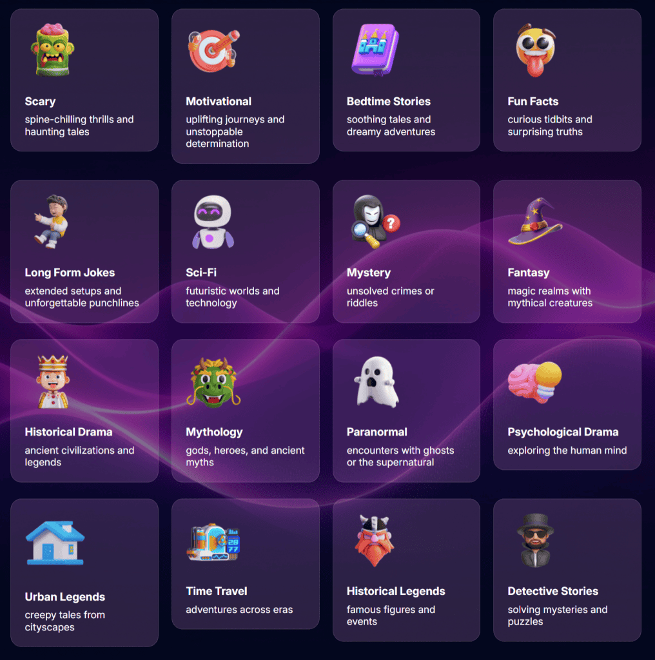This screenshot has width=655, height=660.
Task: Click the white ghost Paranormal icon
Action: 376,382
